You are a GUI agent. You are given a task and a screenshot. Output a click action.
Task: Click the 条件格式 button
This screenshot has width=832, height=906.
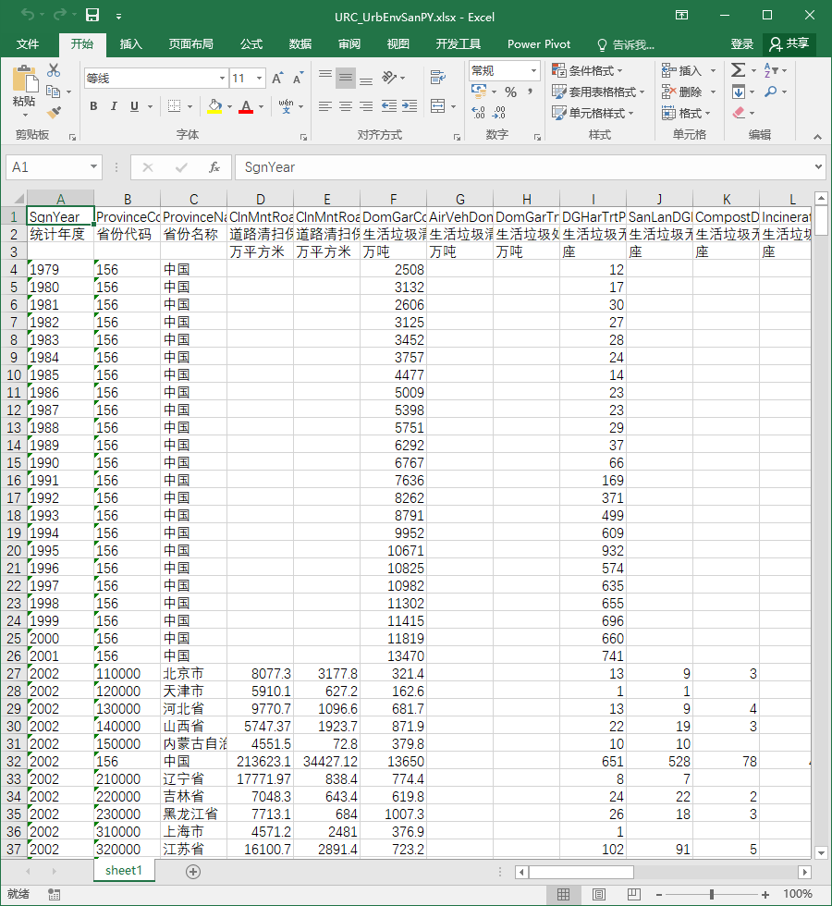(x=588, y=71)
